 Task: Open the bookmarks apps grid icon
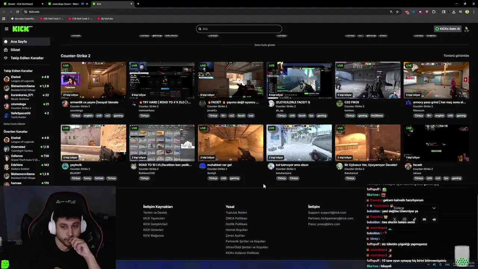coord(4,18)
